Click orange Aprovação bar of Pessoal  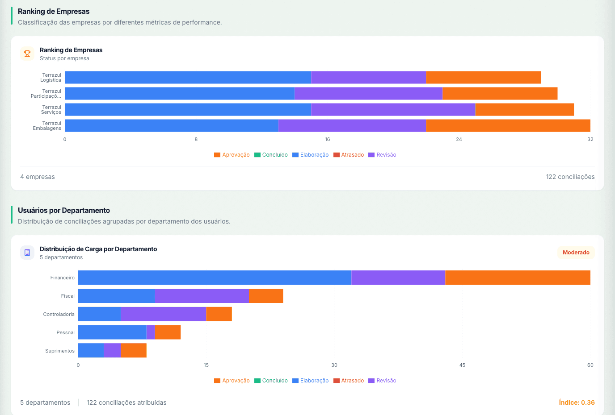168,332
